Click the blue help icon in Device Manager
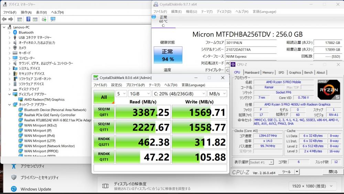This screenshot has height=194, width=344. coord(28,19)
